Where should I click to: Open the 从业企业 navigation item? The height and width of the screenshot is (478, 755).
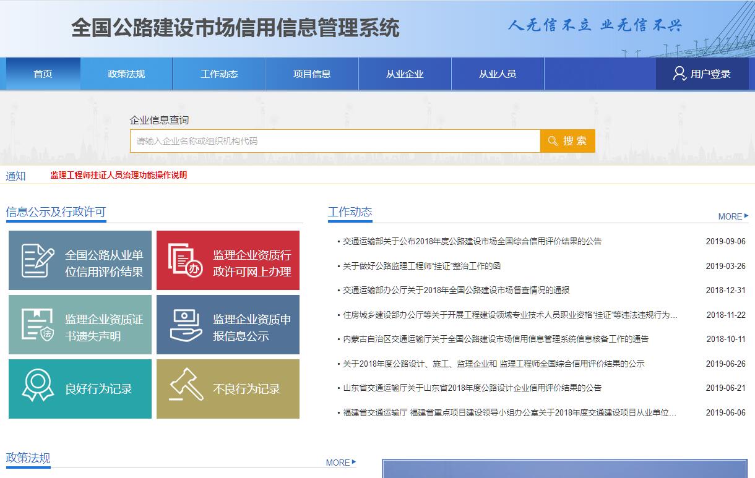click(x=405, y=74)
